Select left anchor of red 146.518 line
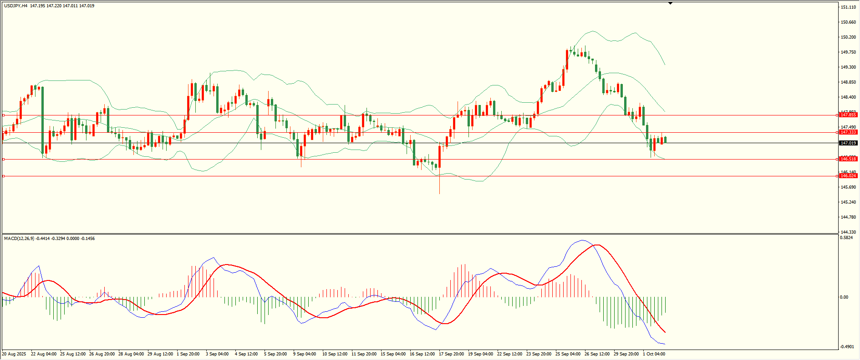 coord(4,160)
